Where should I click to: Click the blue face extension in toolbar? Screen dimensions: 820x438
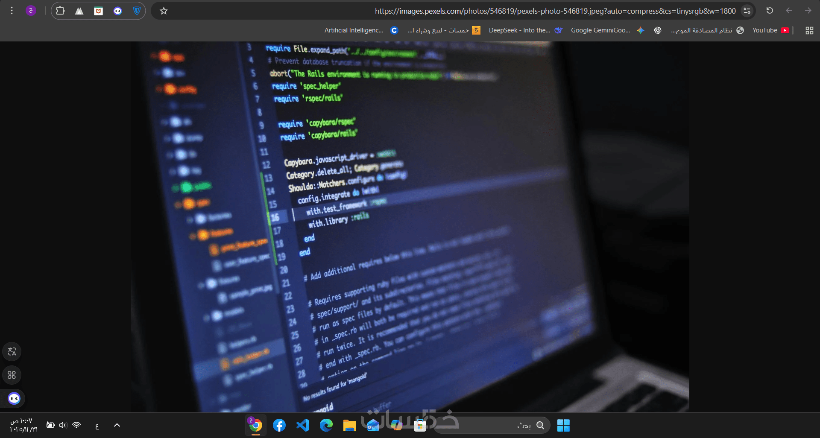pos(118,11)
